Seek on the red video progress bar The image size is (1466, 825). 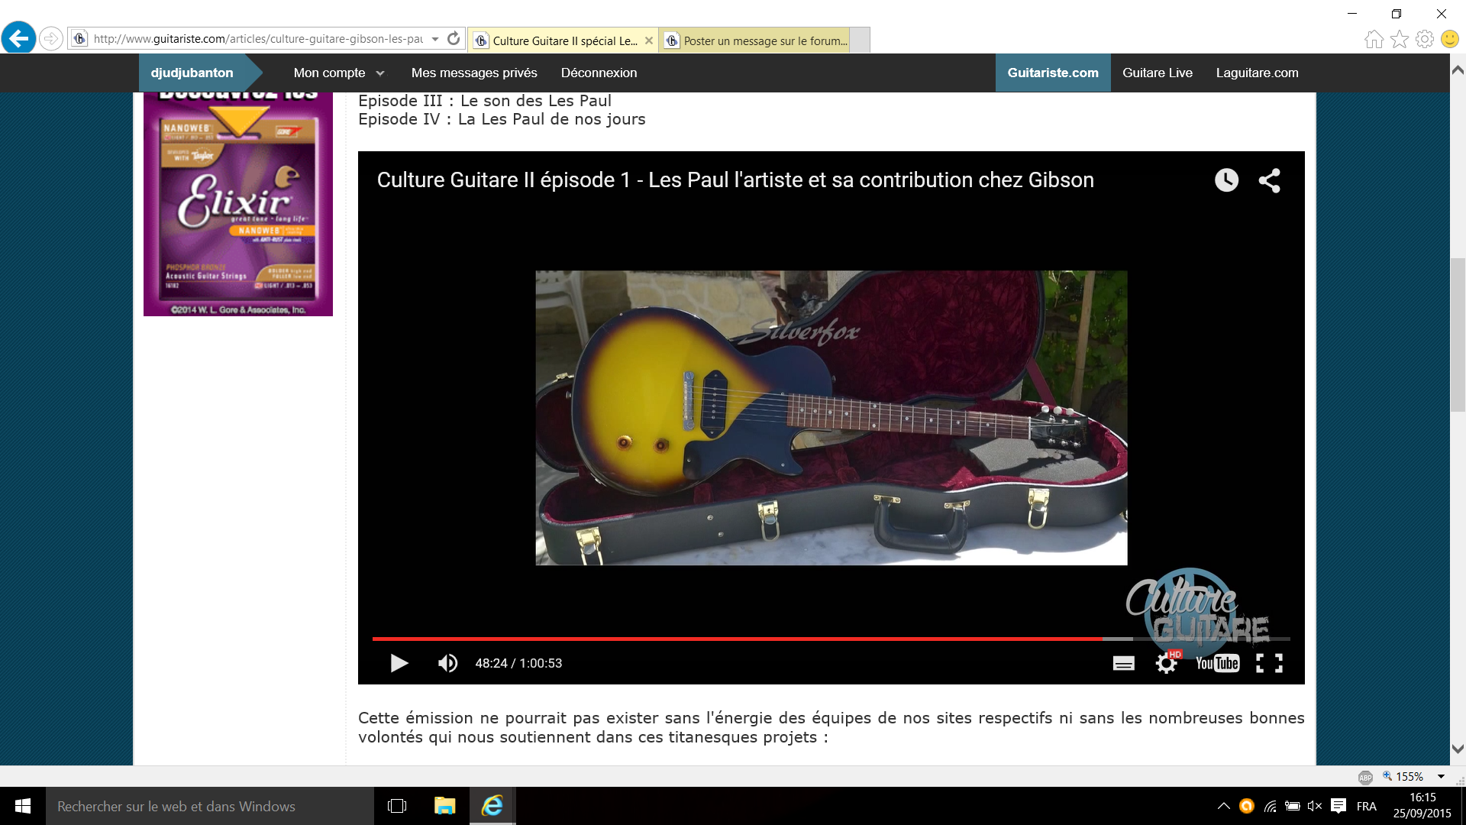coord(733,638)
